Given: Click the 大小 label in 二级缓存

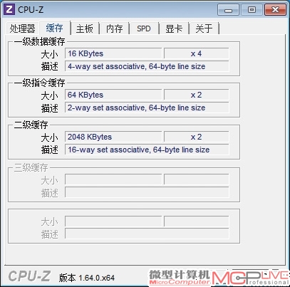Looking at the screenshot, I should 49,137.
